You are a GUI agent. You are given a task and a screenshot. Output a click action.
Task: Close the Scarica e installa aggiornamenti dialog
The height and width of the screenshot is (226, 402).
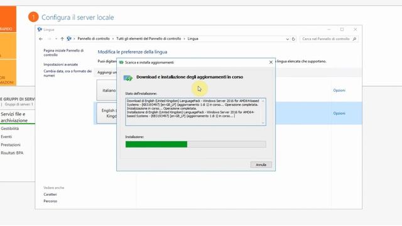pyautogui.click(x=271, y=62)
